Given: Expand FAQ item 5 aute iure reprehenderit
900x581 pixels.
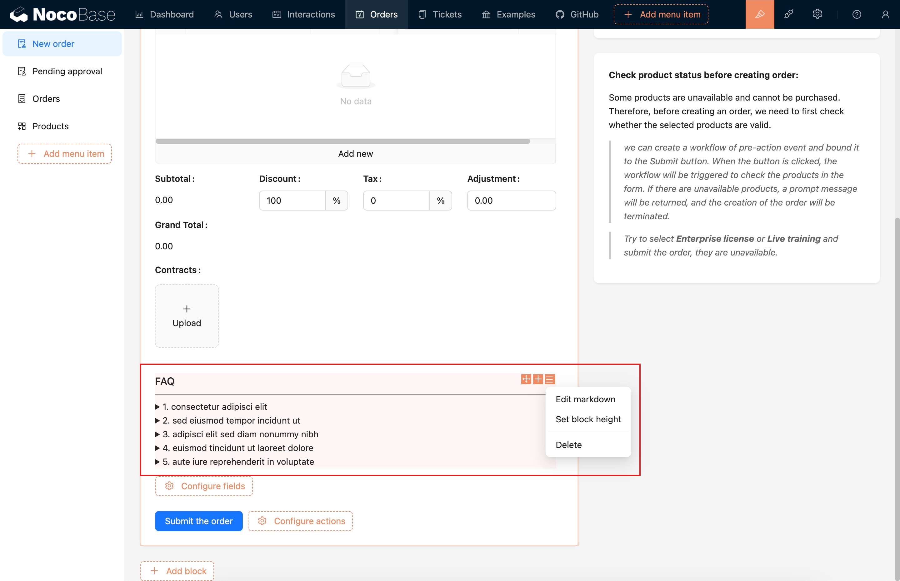Looking at the screenshot, I should pos(238,462).
